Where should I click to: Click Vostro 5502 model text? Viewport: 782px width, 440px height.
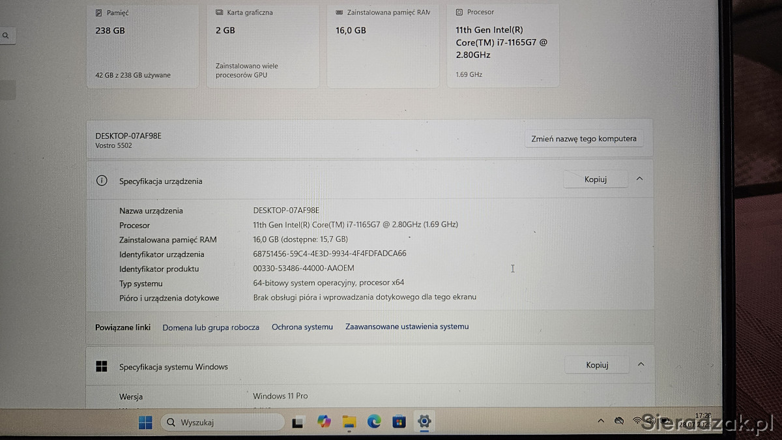point(114,146)
